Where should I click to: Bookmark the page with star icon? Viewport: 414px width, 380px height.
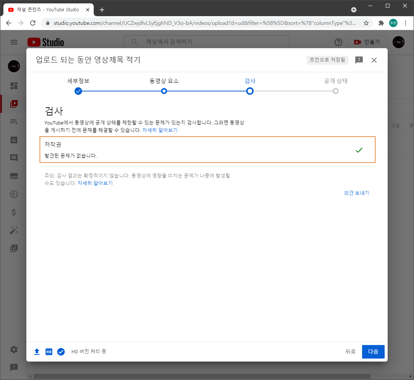coord(366,23)
